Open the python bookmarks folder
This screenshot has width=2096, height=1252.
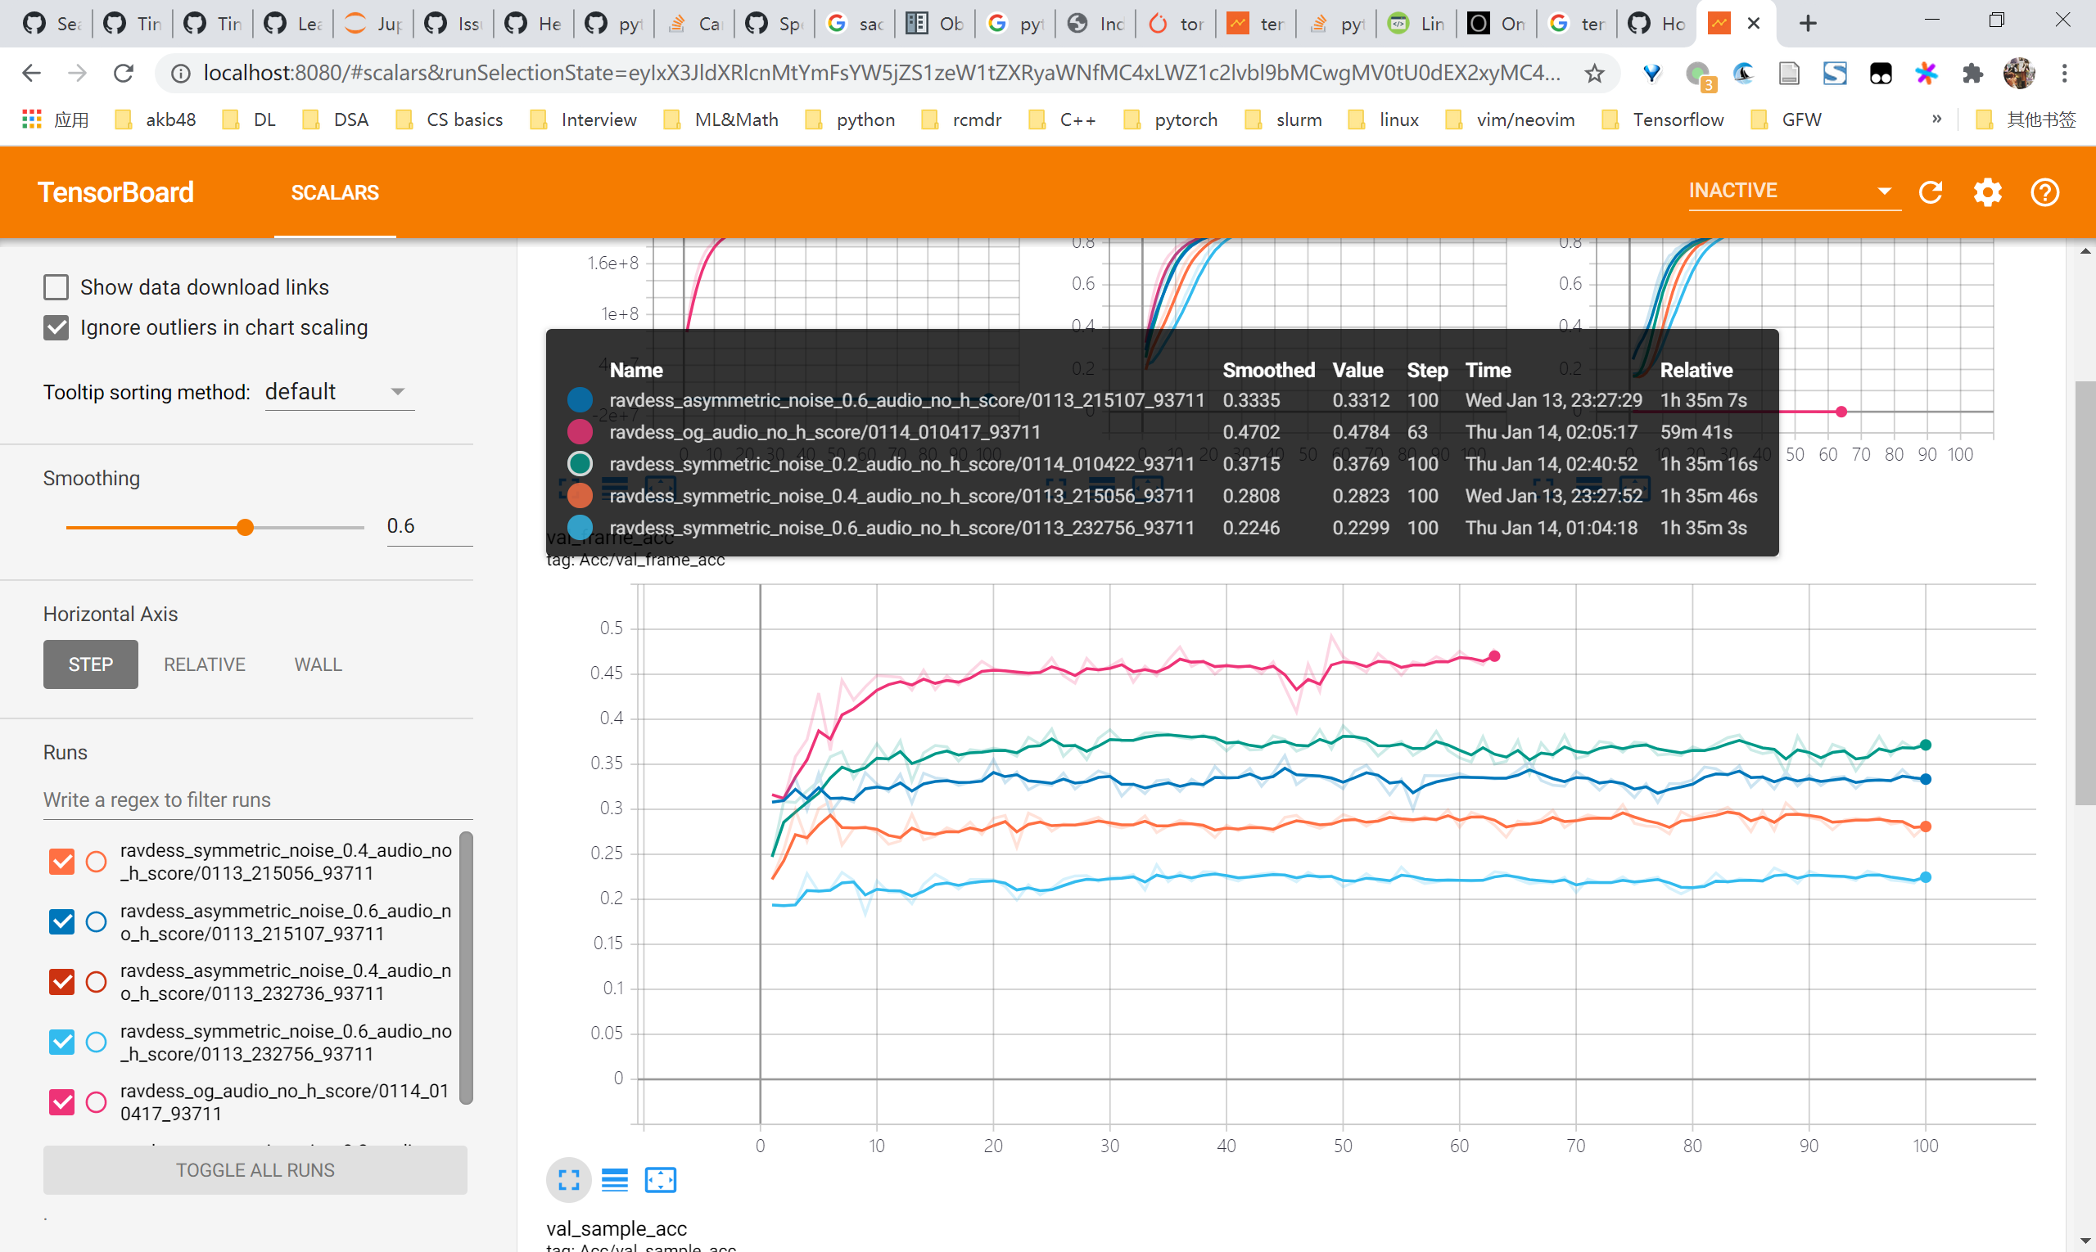(x=849, y=119)
